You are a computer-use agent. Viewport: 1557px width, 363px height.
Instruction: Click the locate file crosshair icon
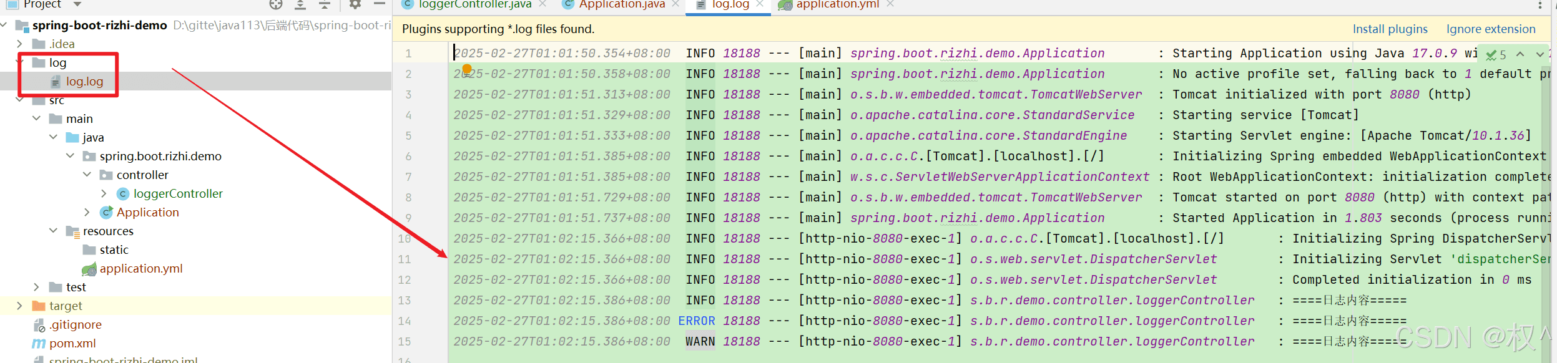[276, 4]
